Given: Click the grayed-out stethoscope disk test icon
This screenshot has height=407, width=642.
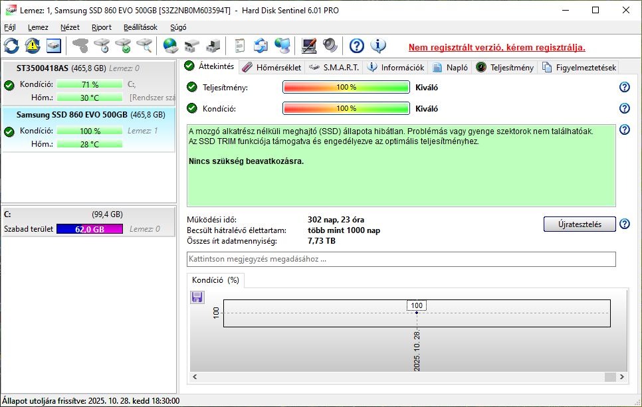Looking at the screenshot, I should (x=80, y=46).
